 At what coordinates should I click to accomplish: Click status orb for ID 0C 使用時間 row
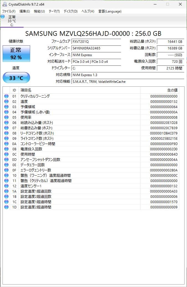(x=6, y=154)
